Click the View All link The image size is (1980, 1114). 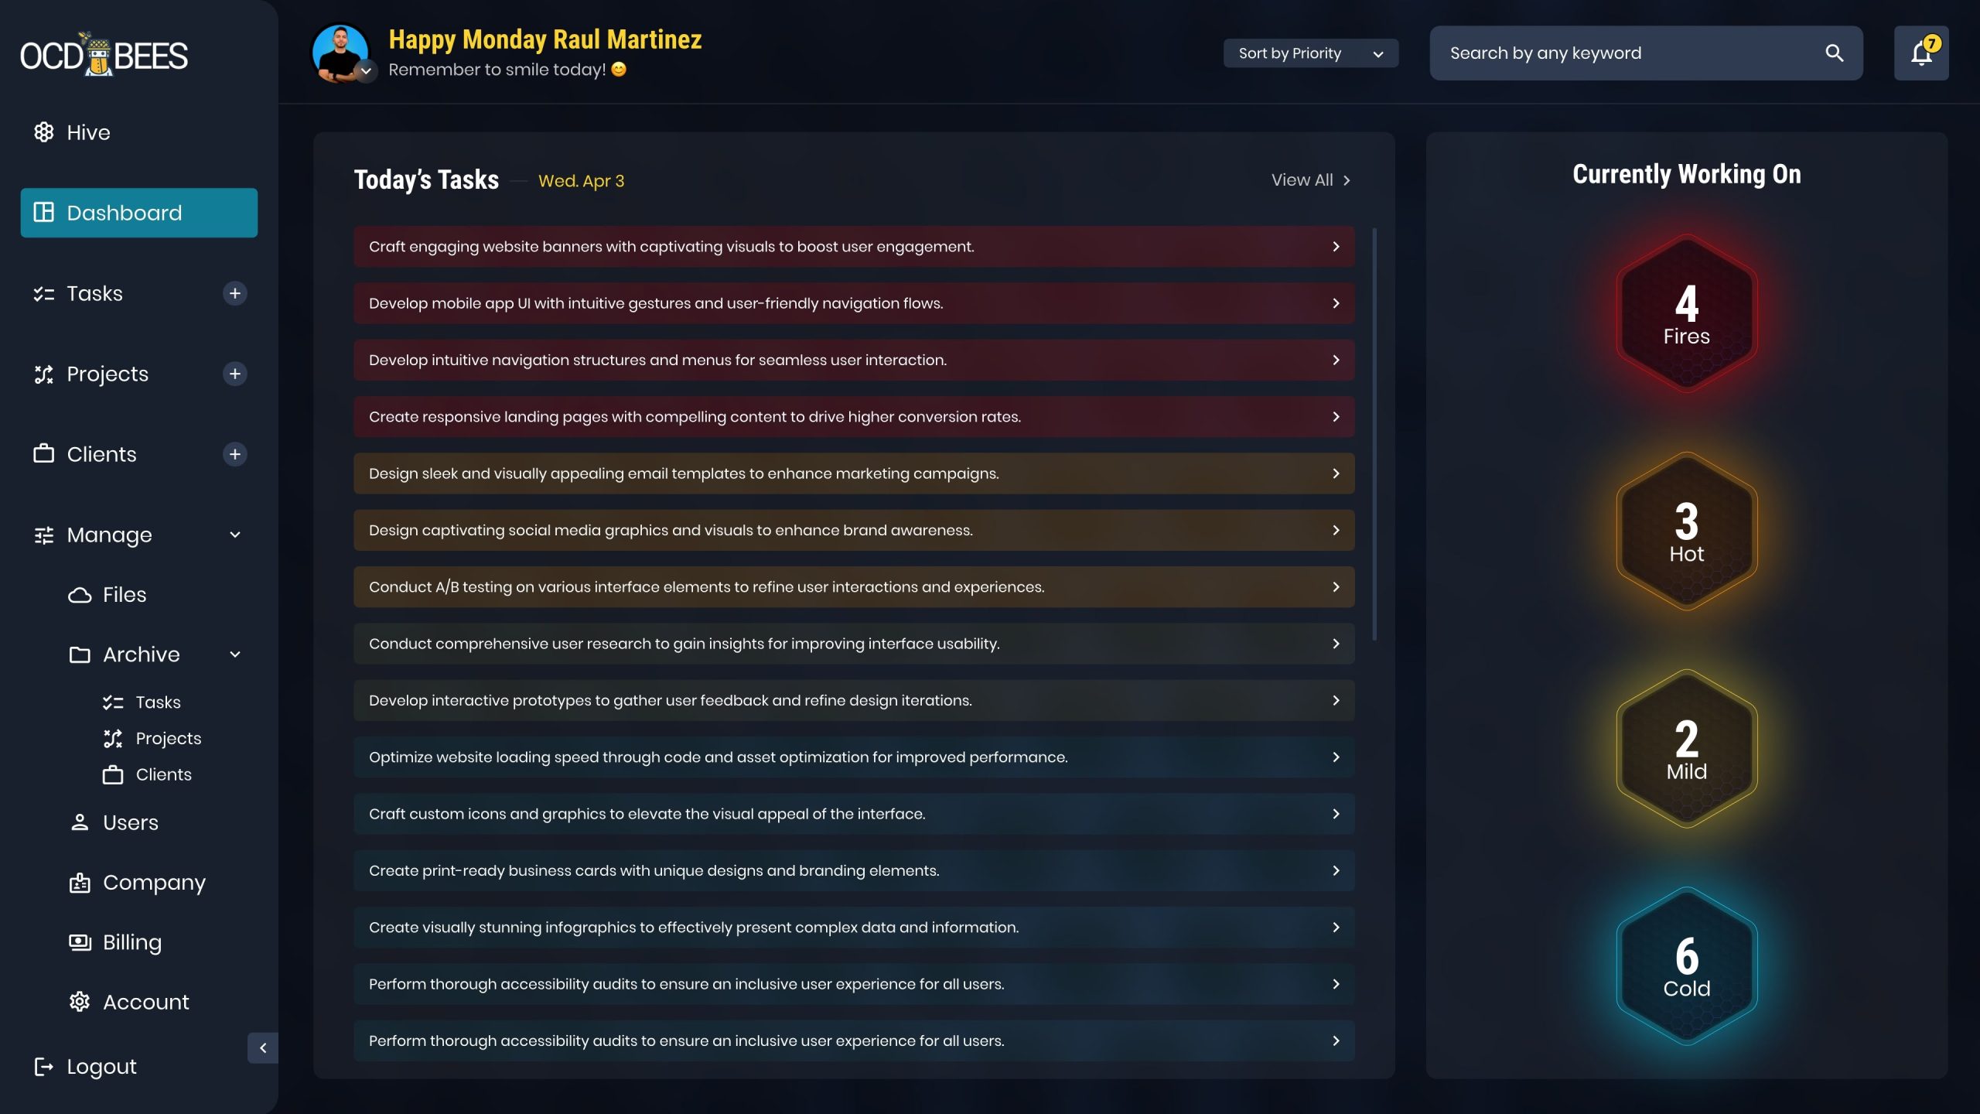click(1310, 180)
